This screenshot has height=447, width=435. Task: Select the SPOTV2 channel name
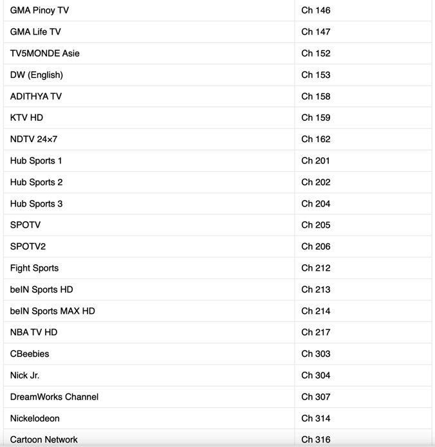pyautogui.click(x=28, y=246)
